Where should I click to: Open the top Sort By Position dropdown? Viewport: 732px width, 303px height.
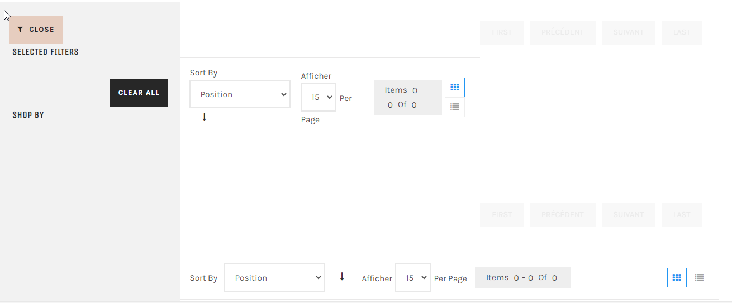[240, 94]
